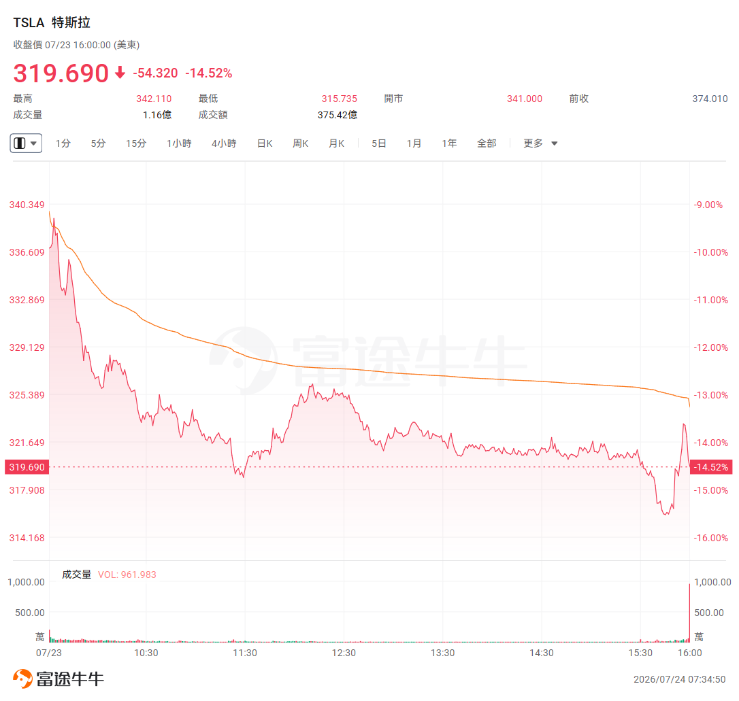Show the 5日 range
The width and height of the screenshot is (739, 701).
point(379,143)
